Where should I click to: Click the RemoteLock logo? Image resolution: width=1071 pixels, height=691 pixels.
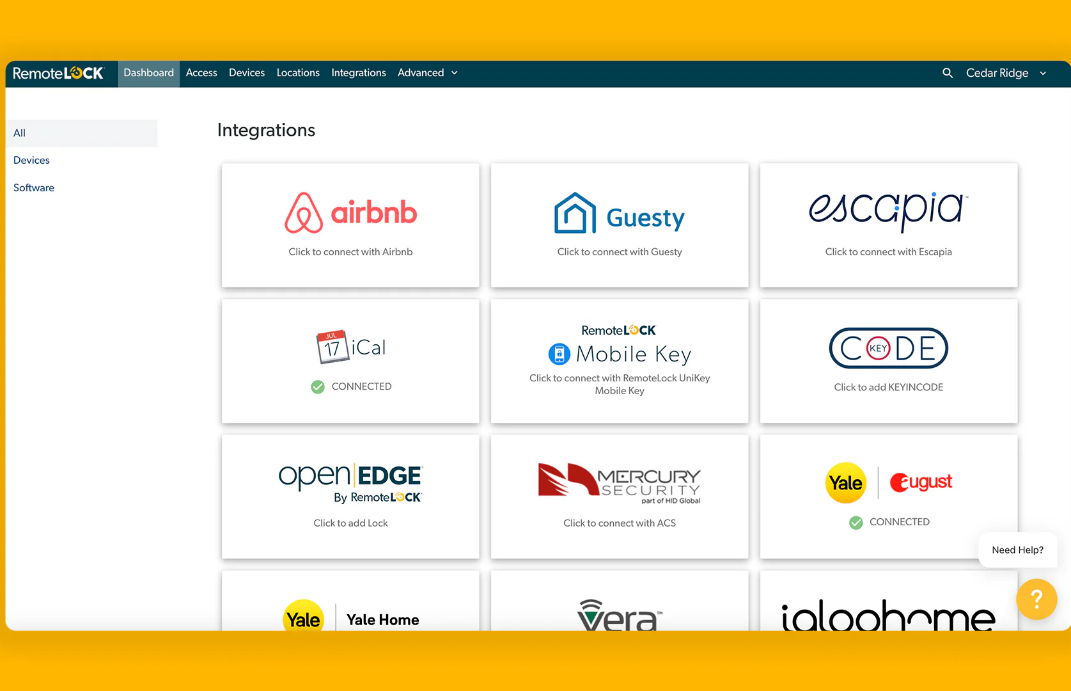58,74
